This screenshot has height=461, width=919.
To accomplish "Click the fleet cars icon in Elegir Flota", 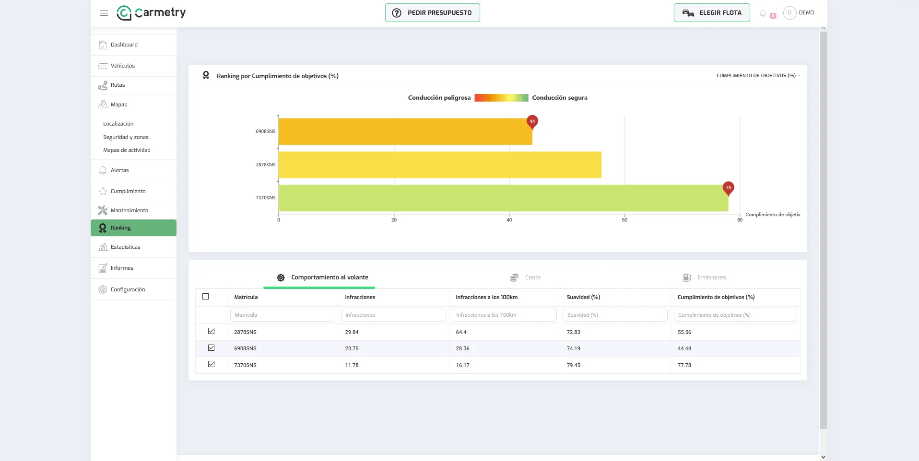I will click(x=688, y=13).
